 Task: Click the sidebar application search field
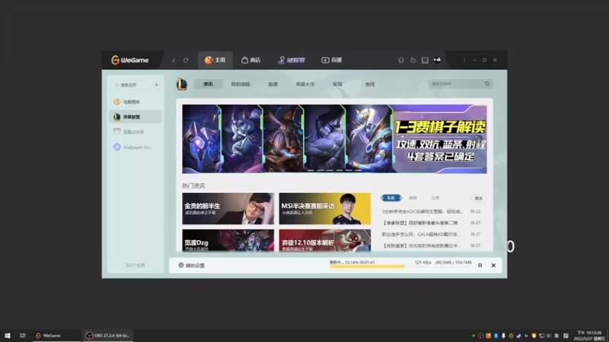[131, 85]
